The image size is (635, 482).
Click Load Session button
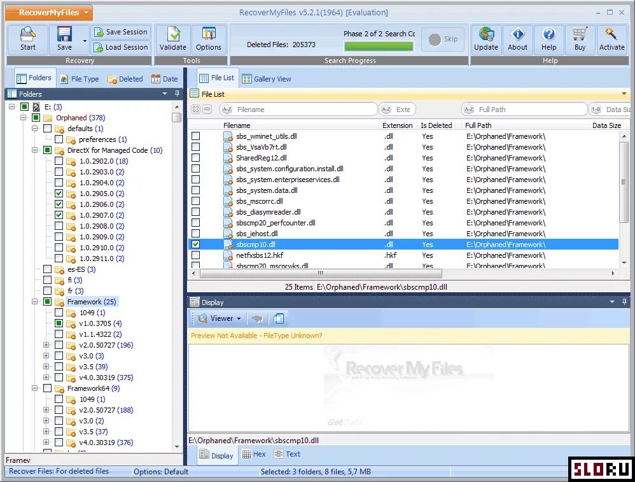(x=121, y=47)
